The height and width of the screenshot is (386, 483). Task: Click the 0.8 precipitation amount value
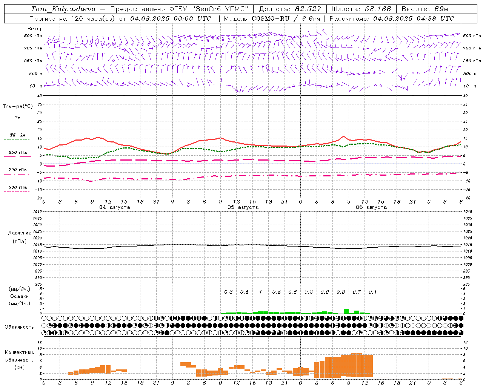341,292
